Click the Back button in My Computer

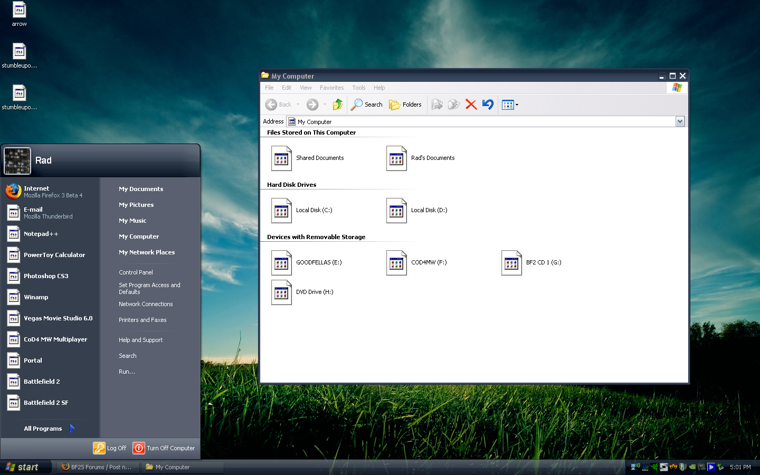(x=279, y=104)
